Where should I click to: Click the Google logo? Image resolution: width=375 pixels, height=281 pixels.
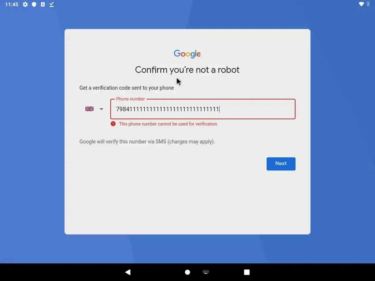click(x=187, y=54)
